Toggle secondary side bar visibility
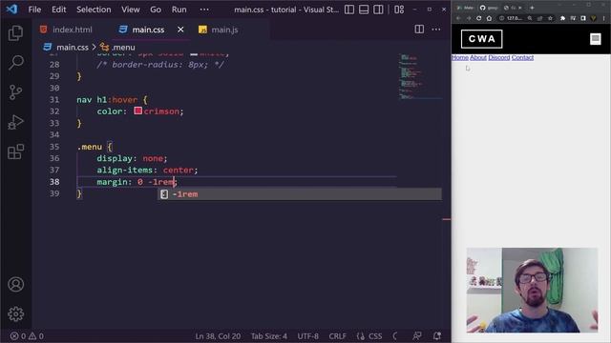Viewport: 611px width, 343px height. (378, 10)
